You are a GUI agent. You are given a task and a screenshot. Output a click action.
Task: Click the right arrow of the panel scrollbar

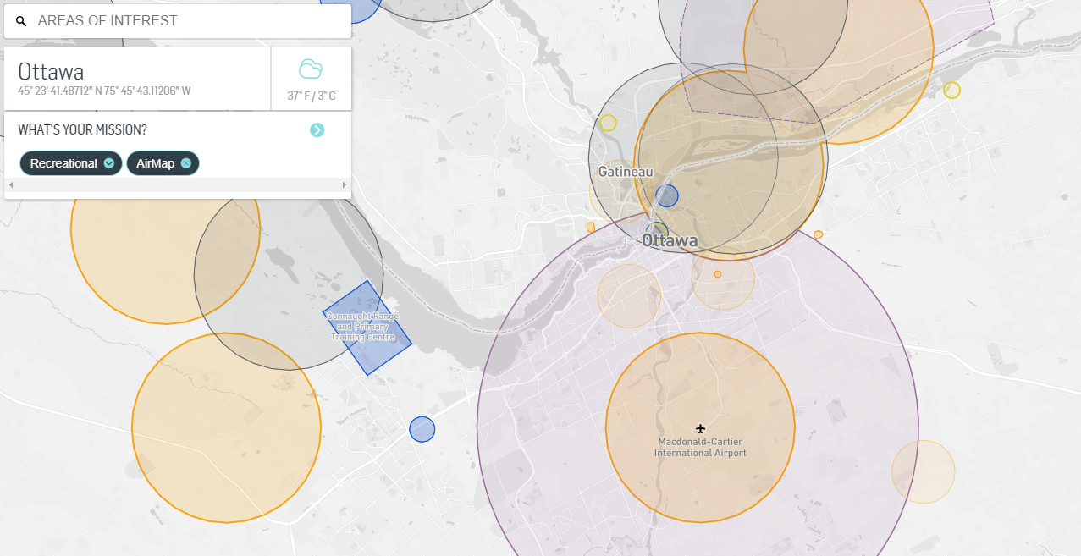[345, 184]
